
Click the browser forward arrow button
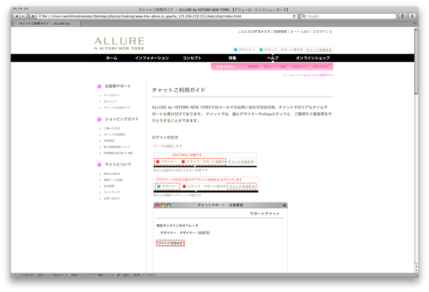click(x=24, y=16)
